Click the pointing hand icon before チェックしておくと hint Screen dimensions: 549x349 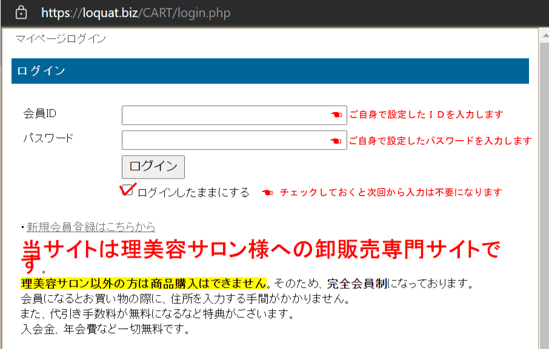pos(267,193)
